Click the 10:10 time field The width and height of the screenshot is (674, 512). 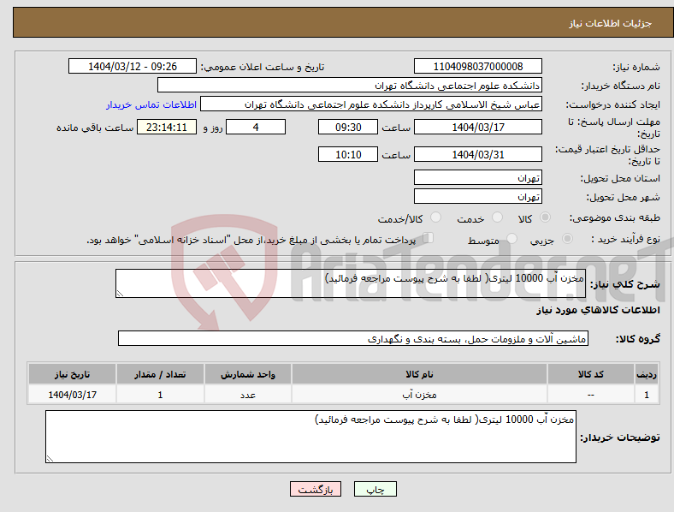coord(348,154)
